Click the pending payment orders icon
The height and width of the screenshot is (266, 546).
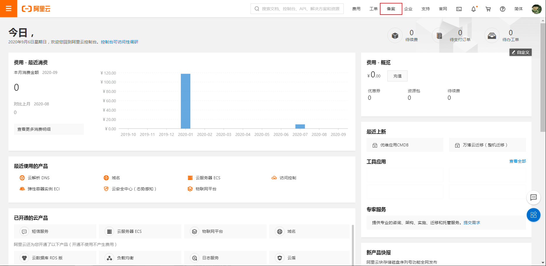pos(439,36)
